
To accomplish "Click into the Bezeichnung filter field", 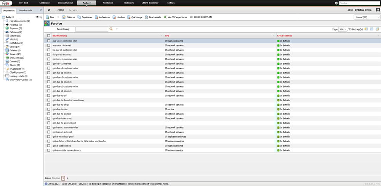I will [x=91, y=29].
